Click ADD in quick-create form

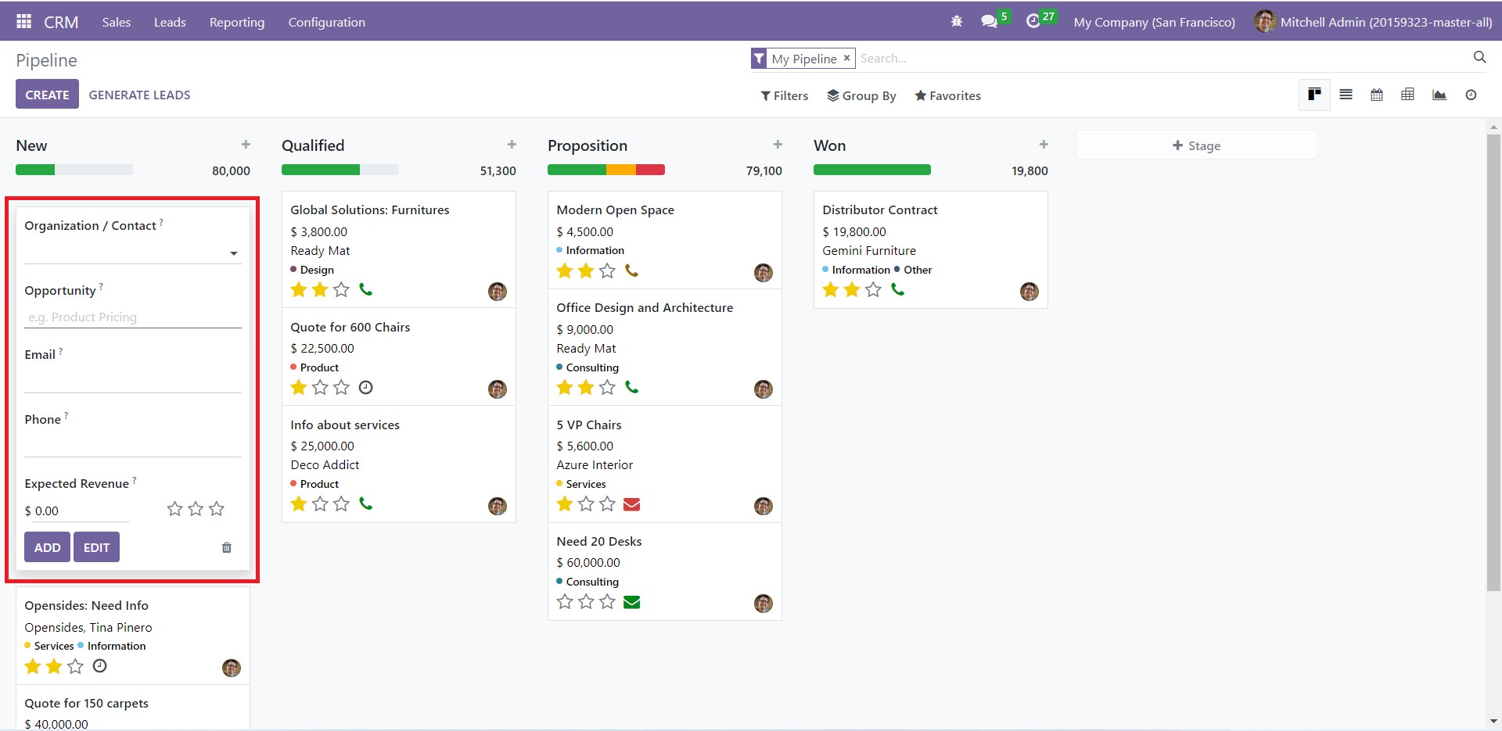pyautogui.click(x=47, y=547)
